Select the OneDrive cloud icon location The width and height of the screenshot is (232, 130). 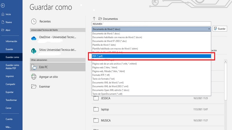click(34, 38)
